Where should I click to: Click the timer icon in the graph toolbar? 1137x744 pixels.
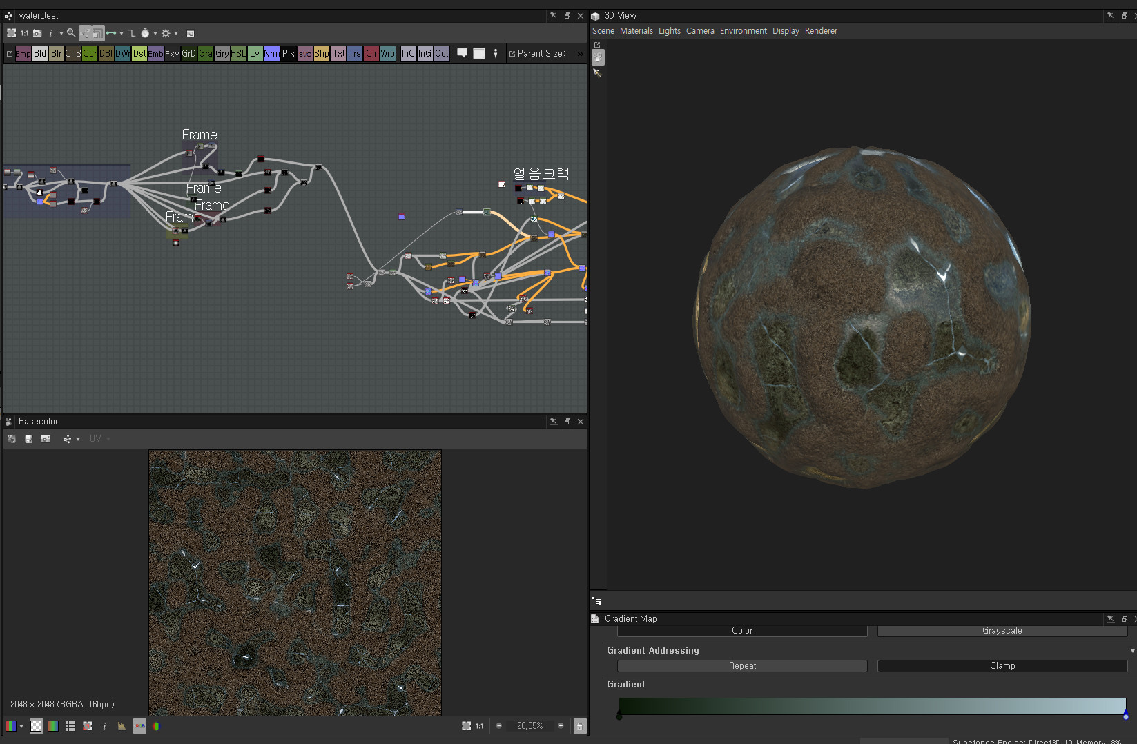144,33
